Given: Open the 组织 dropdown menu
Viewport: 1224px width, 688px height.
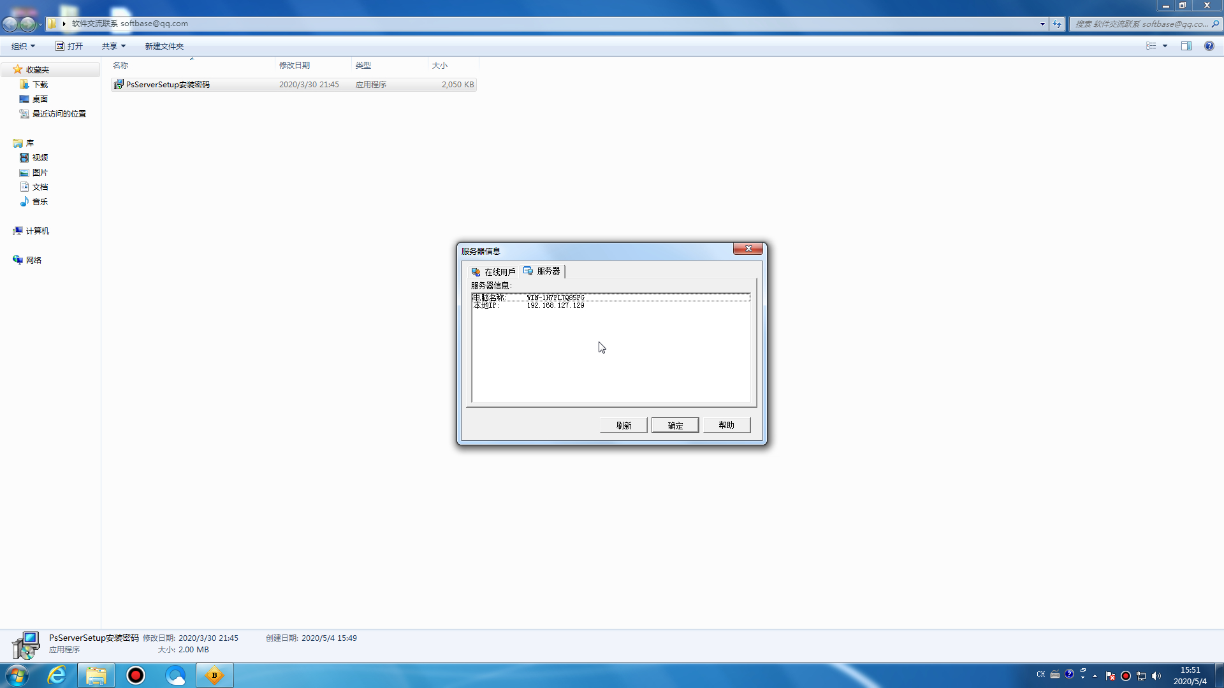Looking at the screenshot, I should tap(23, 46).
